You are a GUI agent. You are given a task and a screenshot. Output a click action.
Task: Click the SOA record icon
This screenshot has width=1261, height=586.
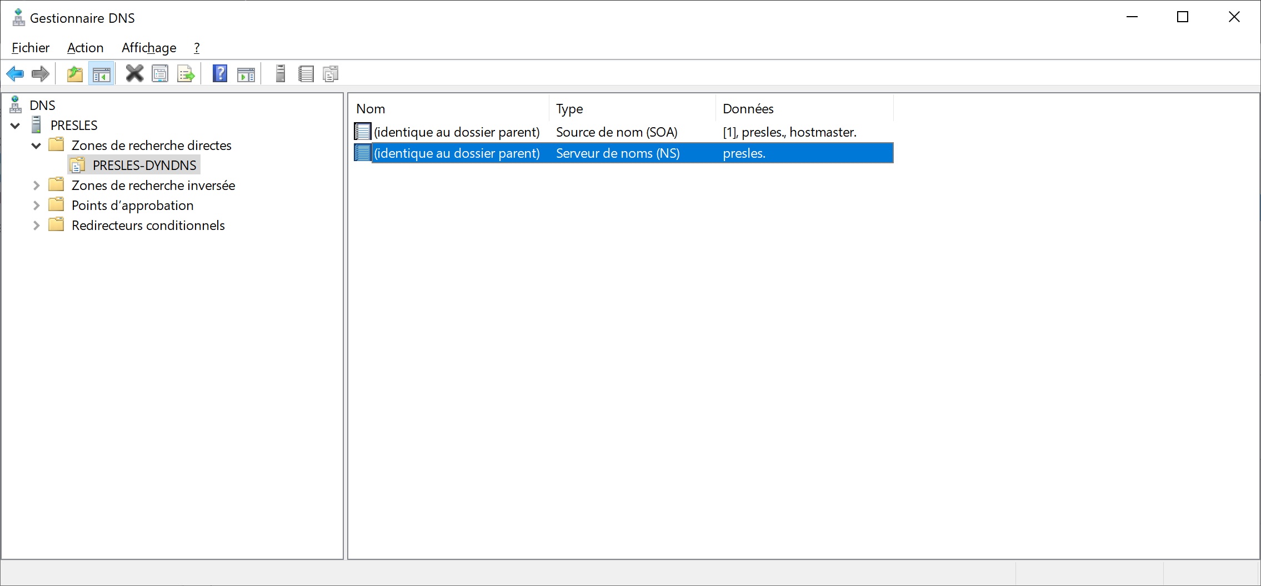362,132
